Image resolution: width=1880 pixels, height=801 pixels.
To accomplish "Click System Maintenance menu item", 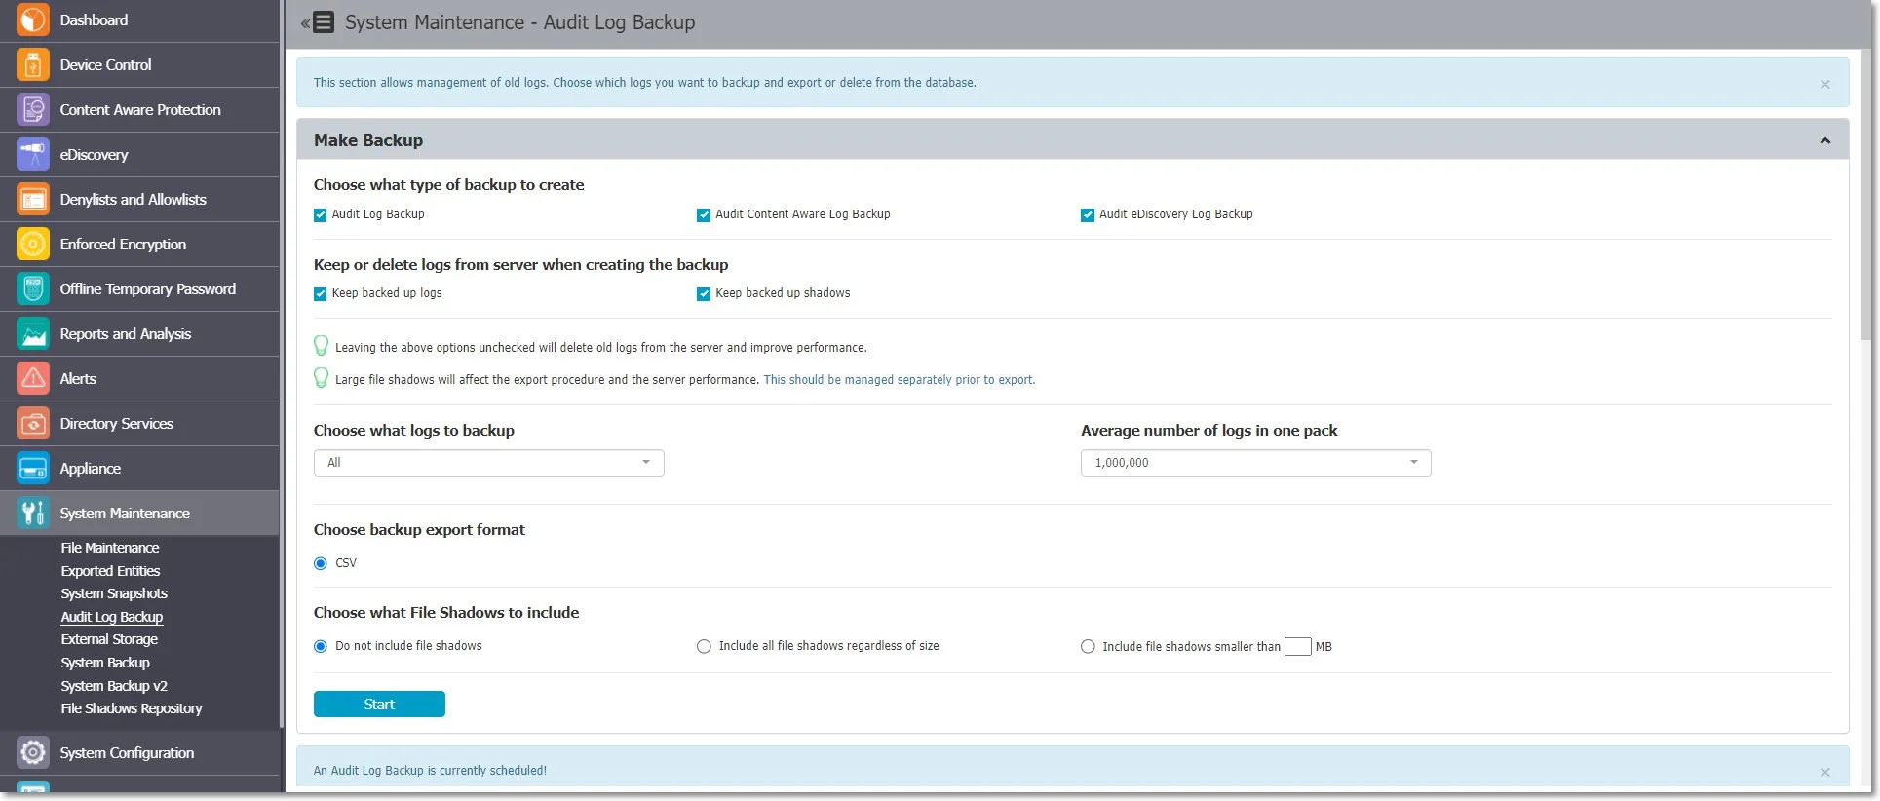I will (x=125, y=513).
